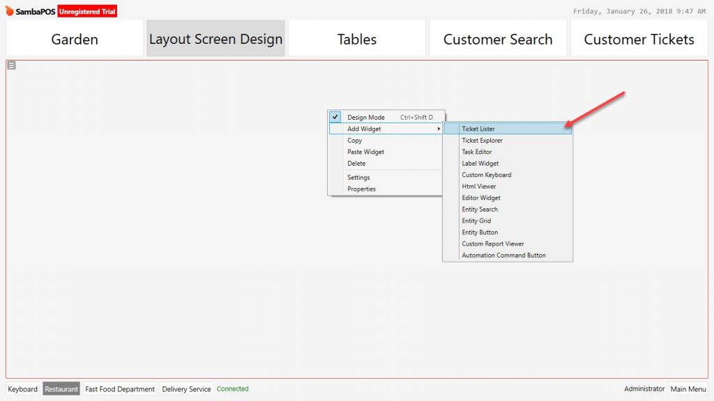714x401 pixels.
Task: Switch to the Garden tab
Action: [75, 39]
